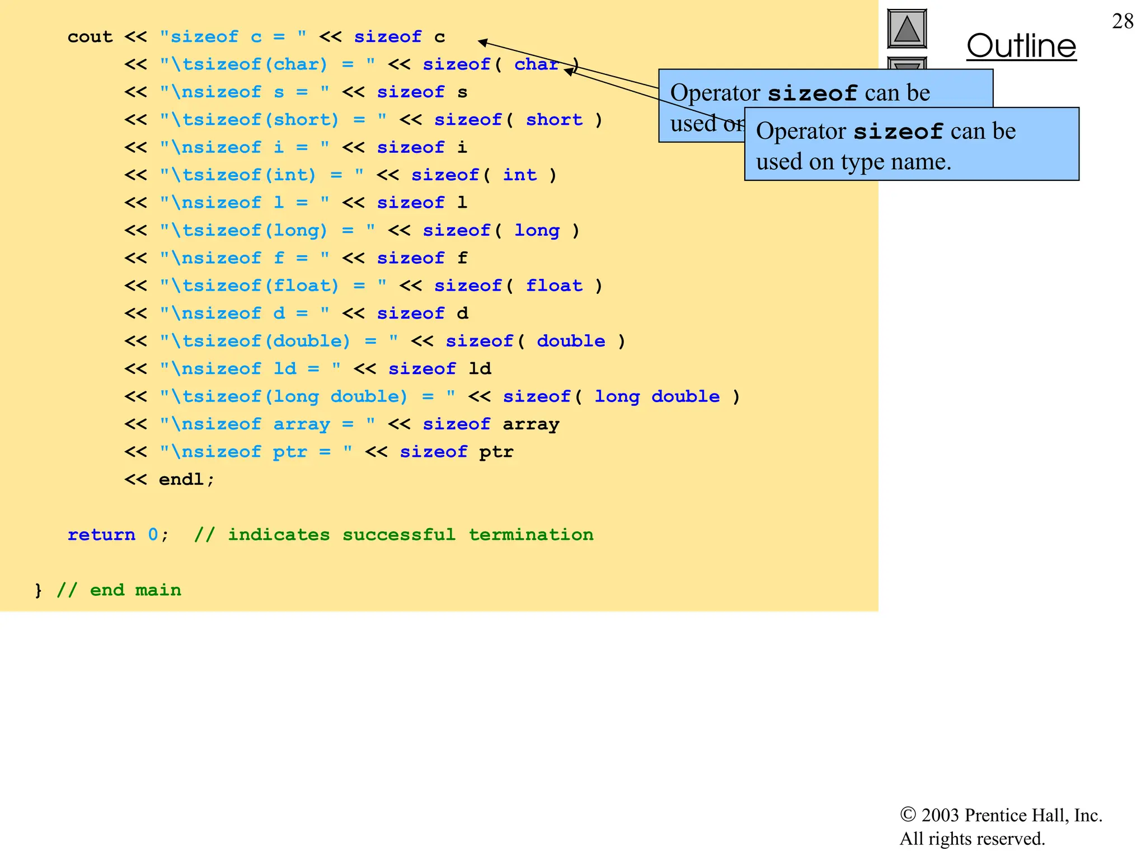Click the 'return' keyword in code
This screenshot has height=860, width=1146.
101,535
